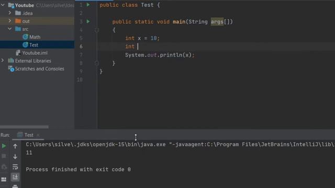Expand the .idea folder
The width and height of the screenshot is (335, 188).
click(x=10, y=13)
